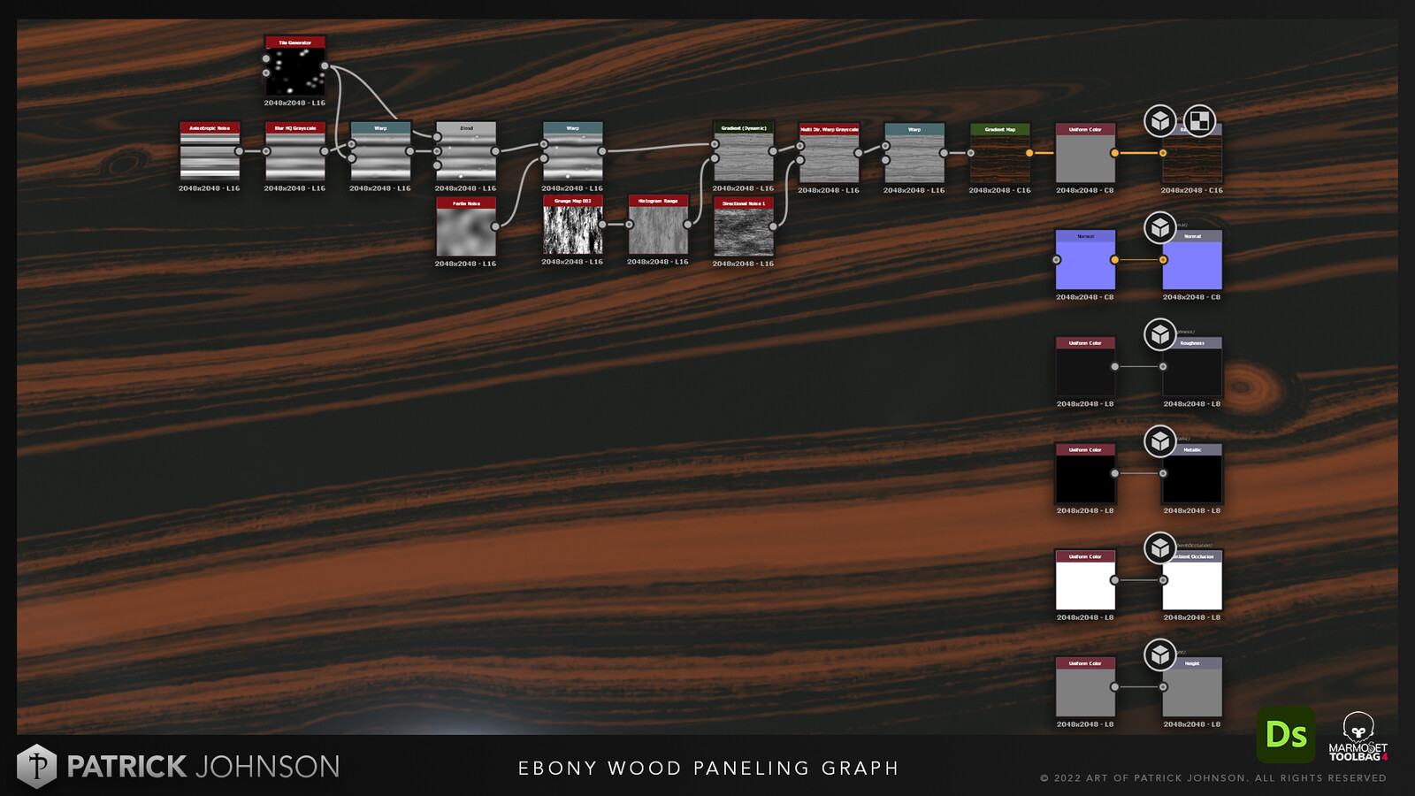The image size is (1415, 796).
Task: Select the Histogram Range node
Action: (x=658, y=225)
